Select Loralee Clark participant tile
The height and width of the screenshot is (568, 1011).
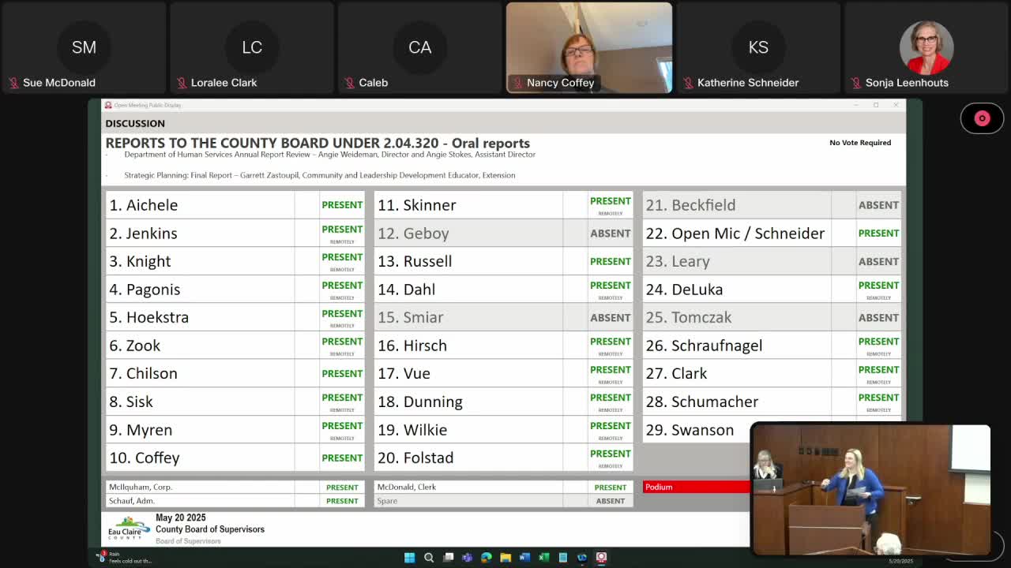click(252, 47)
